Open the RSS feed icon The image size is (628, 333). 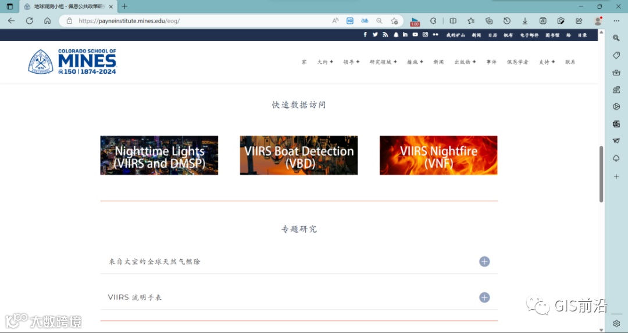[386, 35]
